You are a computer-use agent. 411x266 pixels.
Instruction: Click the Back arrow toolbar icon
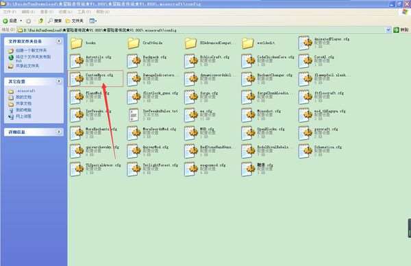[x=5, y=21]
